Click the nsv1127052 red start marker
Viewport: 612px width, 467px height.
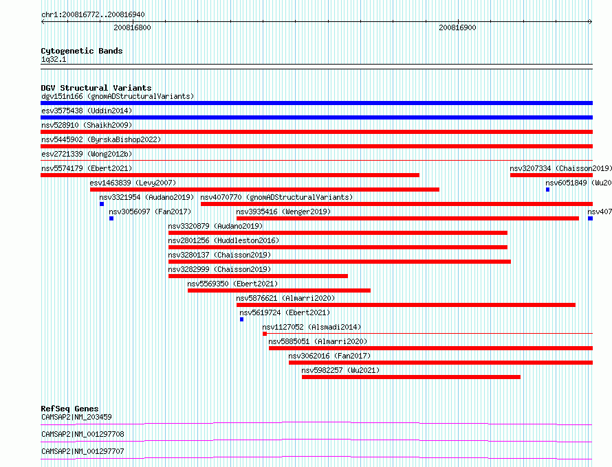(265, 334)
